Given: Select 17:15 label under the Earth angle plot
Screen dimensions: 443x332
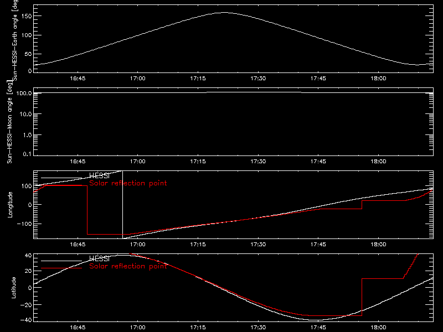Looking at the screenshot, I should [x=198, y=79].
